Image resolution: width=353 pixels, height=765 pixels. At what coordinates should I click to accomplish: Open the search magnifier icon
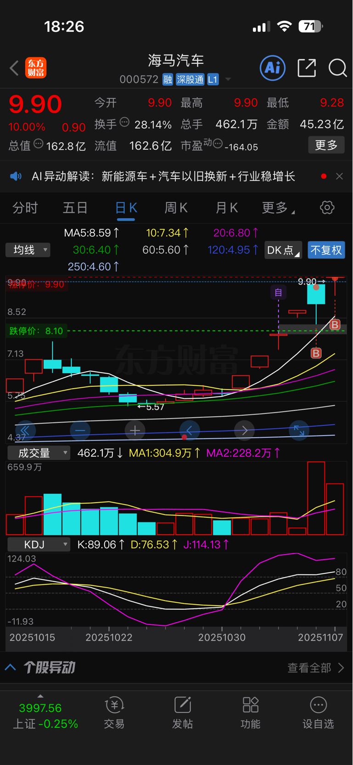[x=337, y=68]
